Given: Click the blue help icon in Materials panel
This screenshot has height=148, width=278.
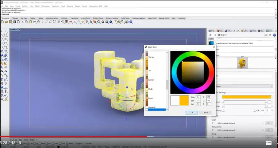Looking at the screenshot, I should pyautogui.click(x=275, y=35).
